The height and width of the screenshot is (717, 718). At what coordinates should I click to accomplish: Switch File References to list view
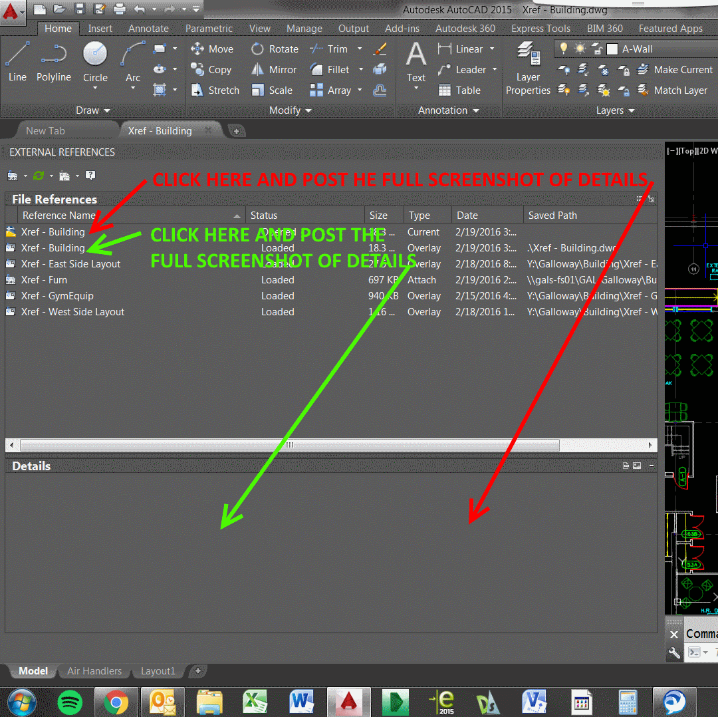point(640,199)
